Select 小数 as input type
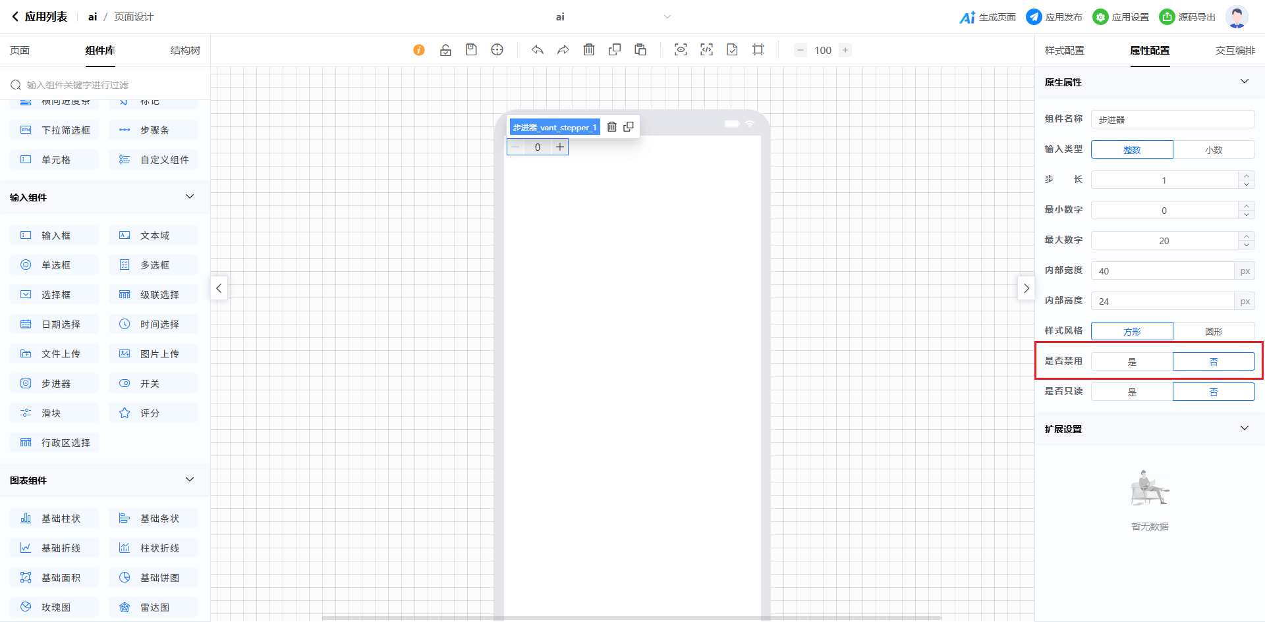 coord(1214,150)
